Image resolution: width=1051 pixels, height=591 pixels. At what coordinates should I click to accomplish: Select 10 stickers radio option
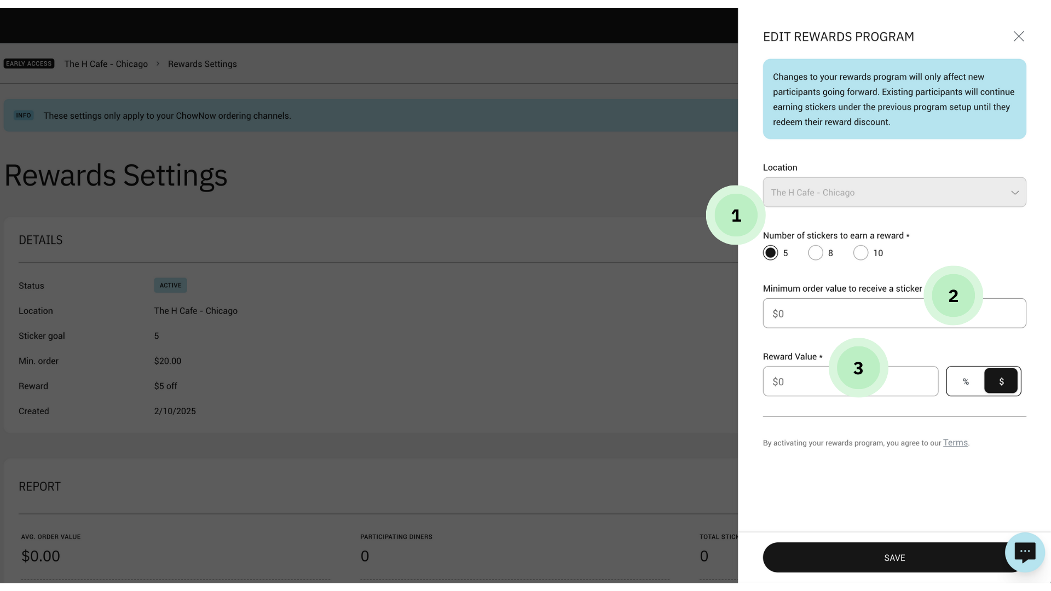pyautogui.click(x=861, y=253)
